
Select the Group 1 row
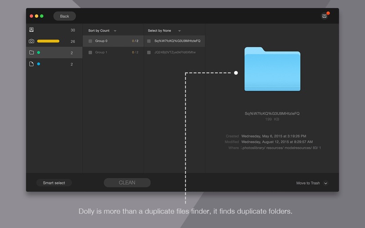coord(113,52)
